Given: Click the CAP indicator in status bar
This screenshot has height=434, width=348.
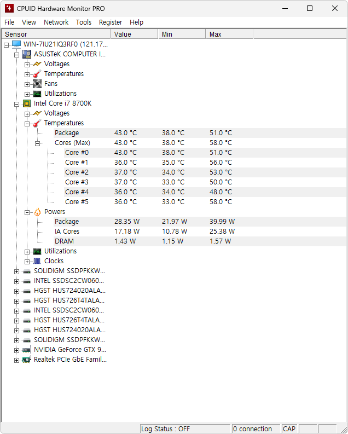Looking at the screenshot, I should coord(289,429).
